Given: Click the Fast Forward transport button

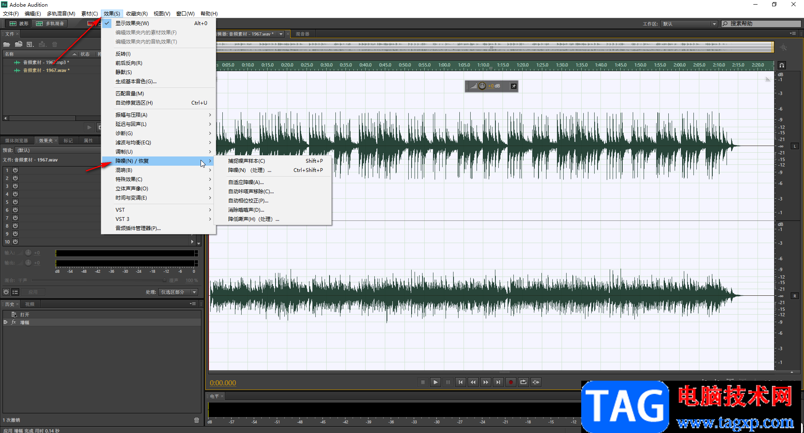Looking at the screenshot, I should click(x=486, y=382).
